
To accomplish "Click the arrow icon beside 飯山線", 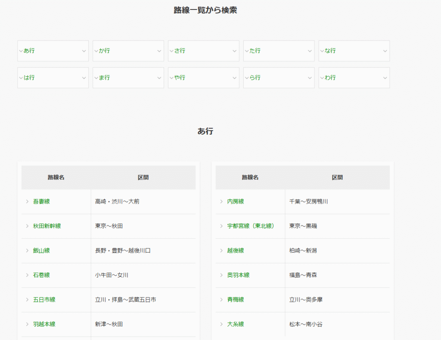I will click(27, 250).
